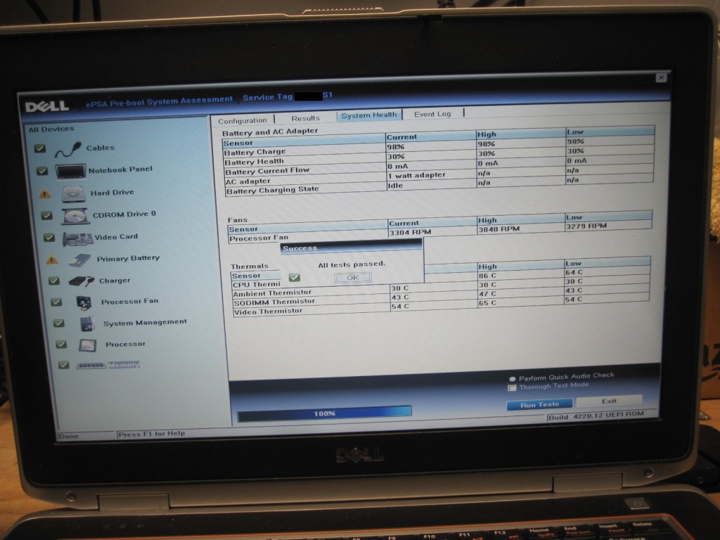Screen dimensions: 720x540
Task: Select the Hard Drive device icon
Action: [x=74, y=194]
